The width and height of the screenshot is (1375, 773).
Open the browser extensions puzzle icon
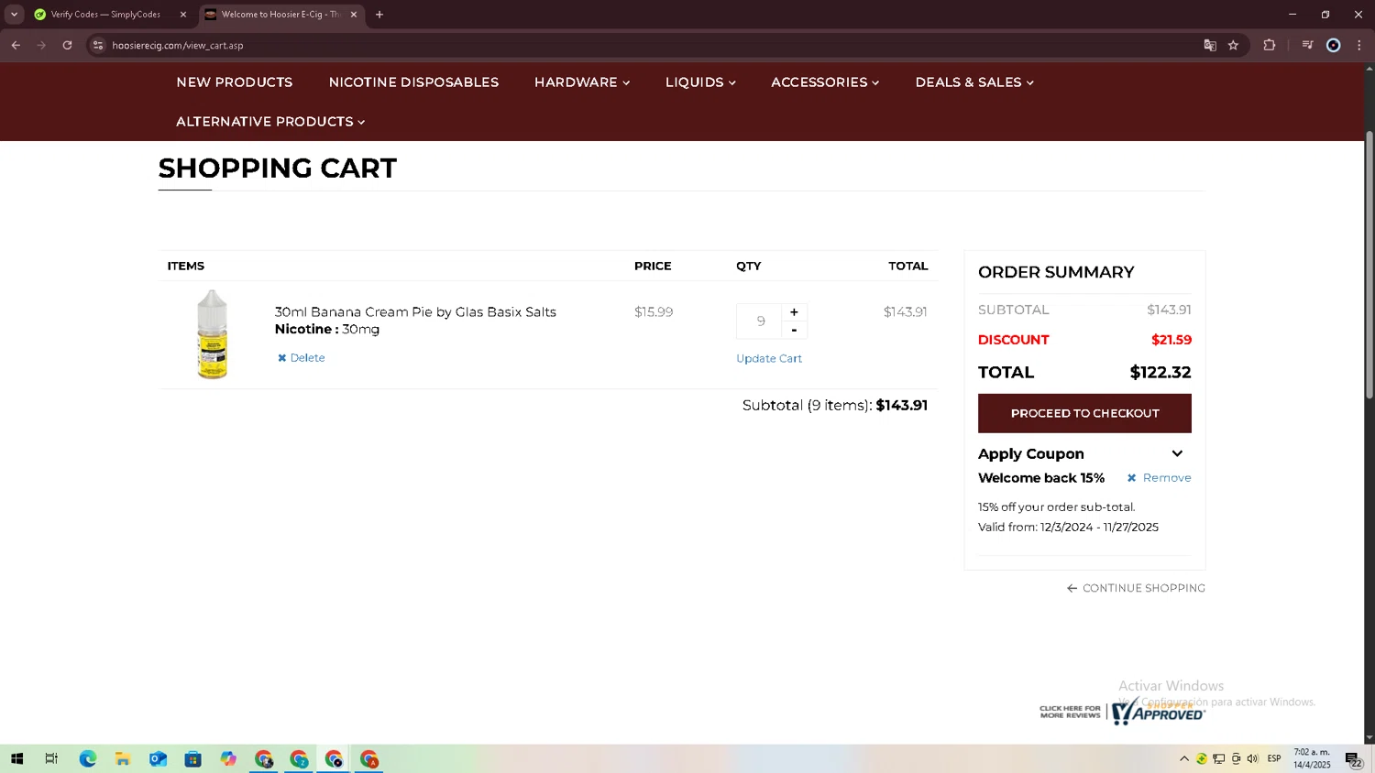[1269, 45]
